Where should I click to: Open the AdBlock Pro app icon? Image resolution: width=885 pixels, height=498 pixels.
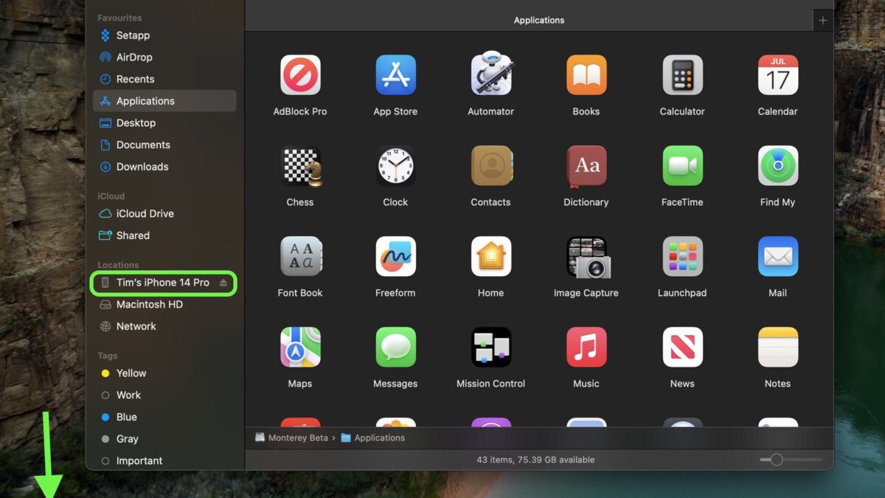tap(300, 75)
